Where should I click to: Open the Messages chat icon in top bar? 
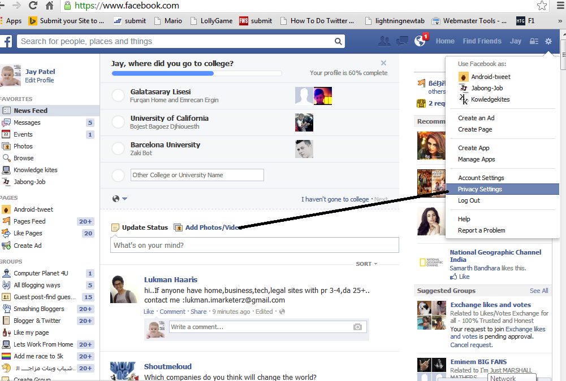[x=402, y=41]
